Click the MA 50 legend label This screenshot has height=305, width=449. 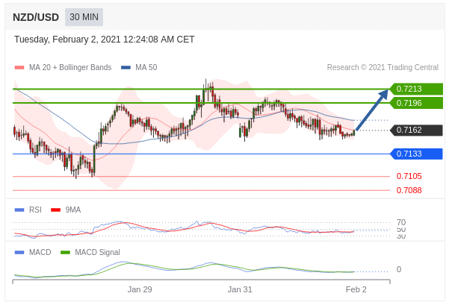click(146, 67)
